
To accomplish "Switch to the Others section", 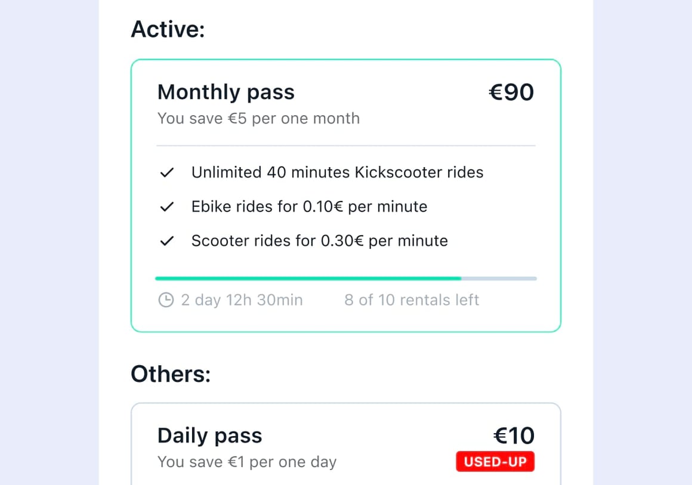I will (171, 374).
